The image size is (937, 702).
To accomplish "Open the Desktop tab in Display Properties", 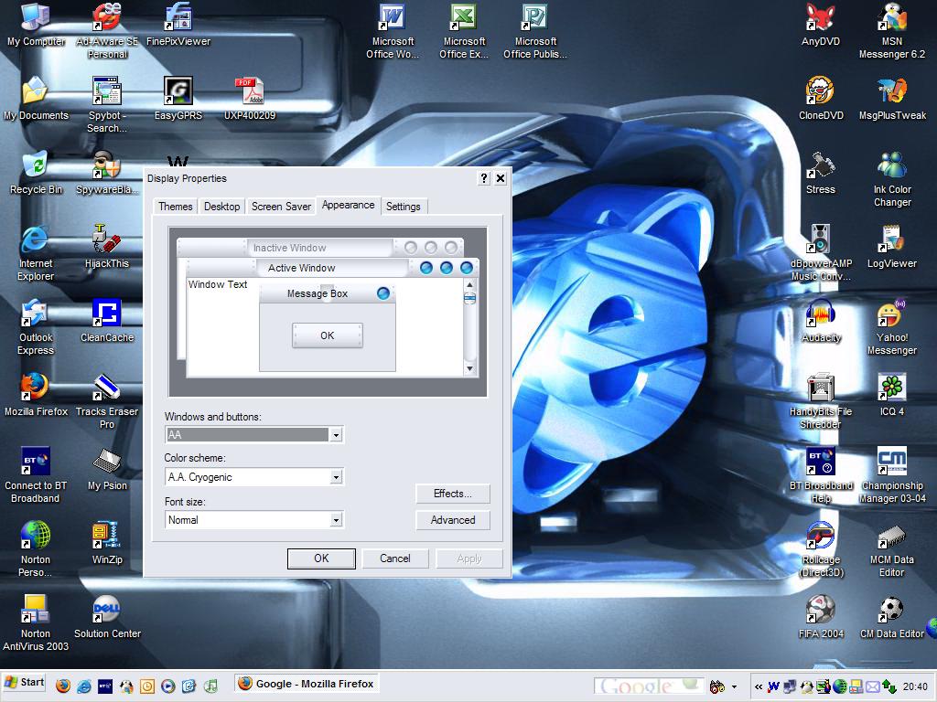I will pyautogui.click(x=221, y=207).
